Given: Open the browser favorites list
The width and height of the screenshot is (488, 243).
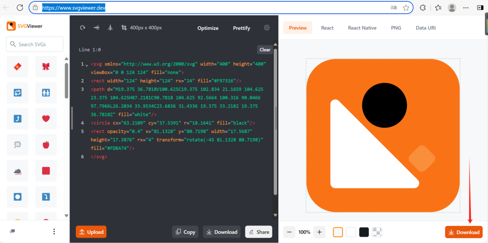Looking at the screenshot, I should pos(438,8).
